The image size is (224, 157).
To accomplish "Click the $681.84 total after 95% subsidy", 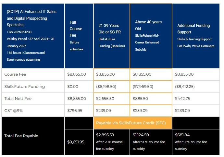I will coord(183,135).
